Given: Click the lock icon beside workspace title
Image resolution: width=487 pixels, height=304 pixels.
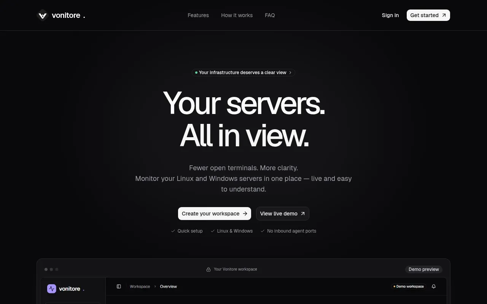Looking at the screenshot, I should [208, 269].
